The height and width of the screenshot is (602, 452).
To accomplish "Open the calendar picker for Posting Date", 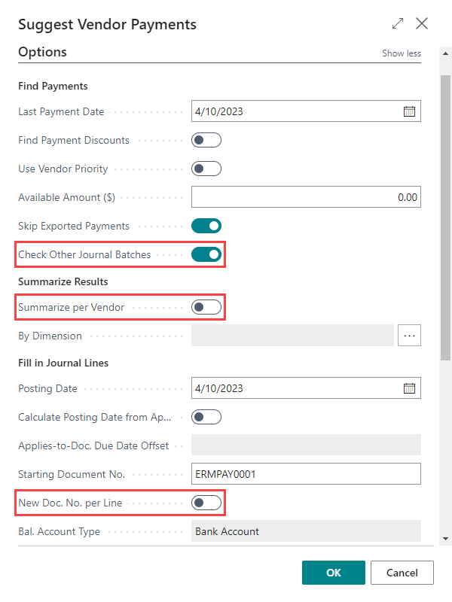I will (409, 388).
